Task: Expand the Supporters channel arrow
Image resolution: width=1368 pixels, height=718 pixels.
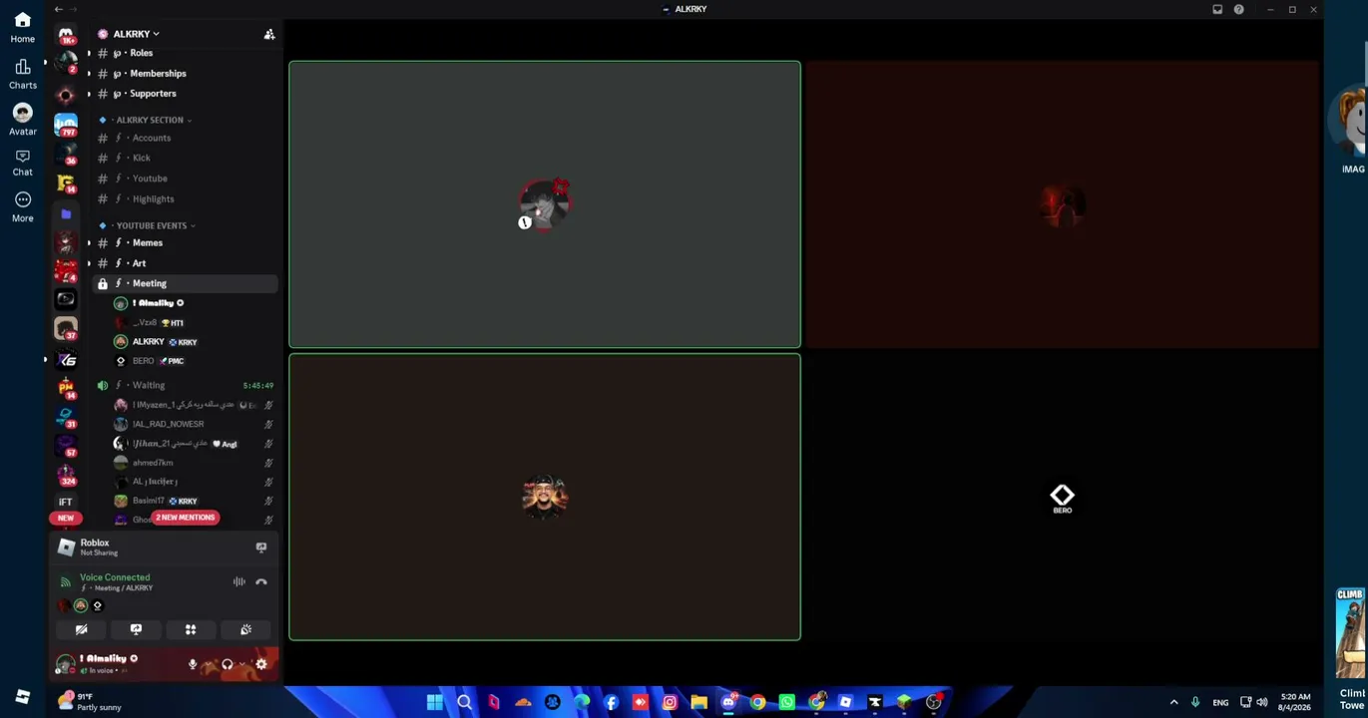Action: tap(89, 94)
